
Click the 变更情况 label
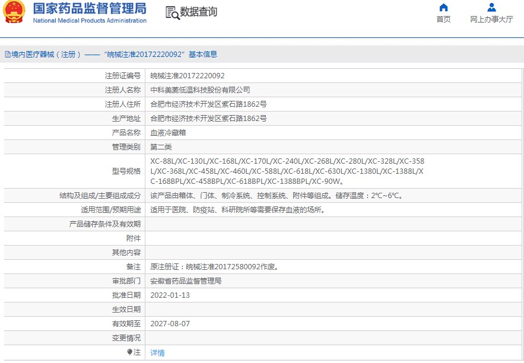tap(126, 338)
